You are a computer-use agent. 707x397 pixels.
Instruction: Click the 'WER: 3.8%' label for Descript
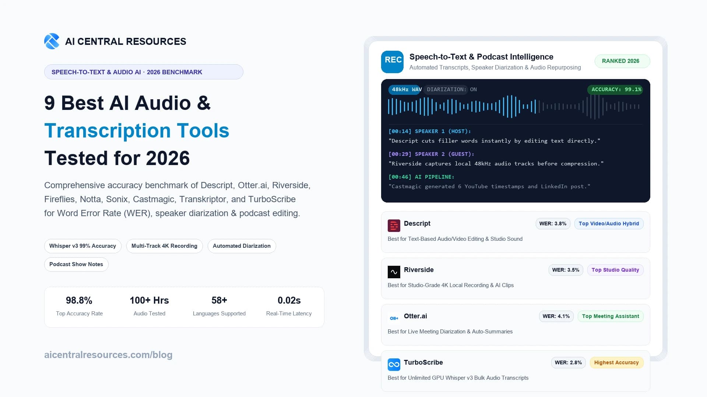pos(553,223)
